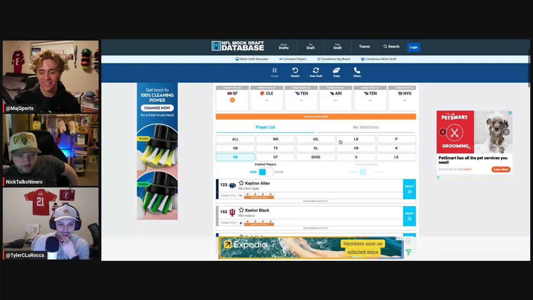Open the Post Draft menu
Viewport: 533px width, 300px height.
(337, 47)
